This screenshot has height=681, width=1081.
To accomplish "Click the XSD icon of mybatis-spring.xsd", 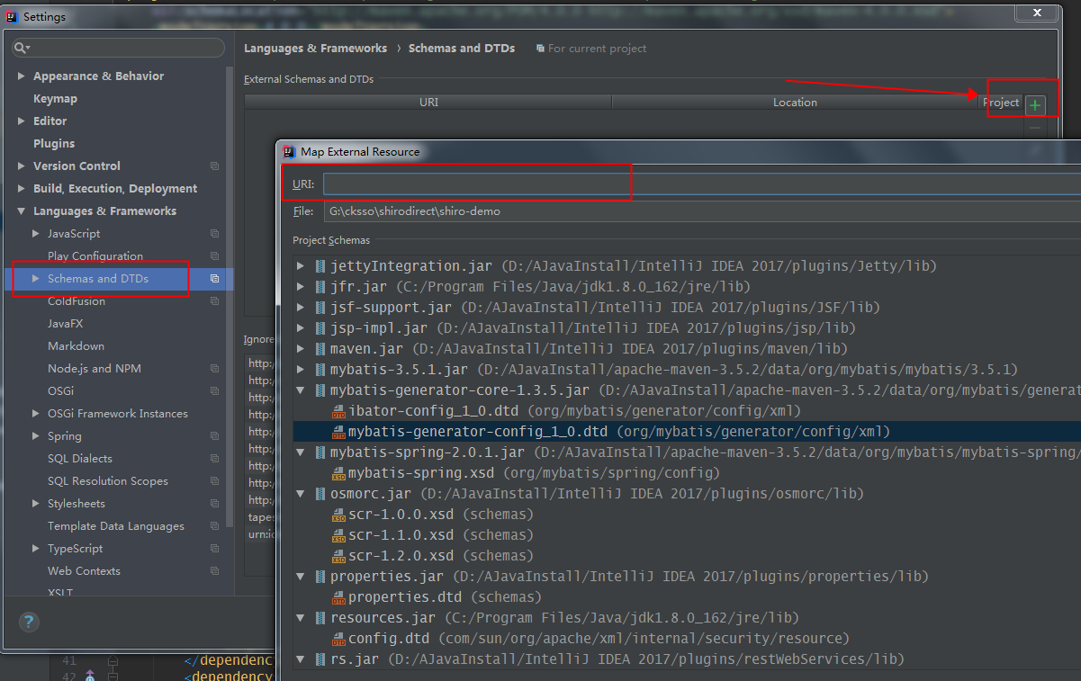I will (338, 473).
